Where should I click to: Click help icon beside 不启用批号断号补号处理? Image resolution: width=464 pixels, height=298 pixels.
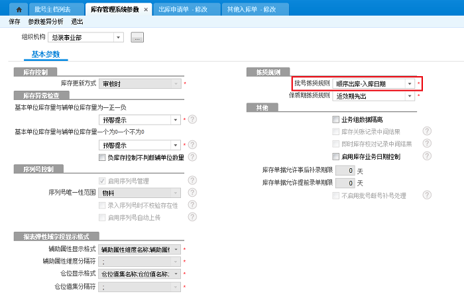click(x=427, y=195)
